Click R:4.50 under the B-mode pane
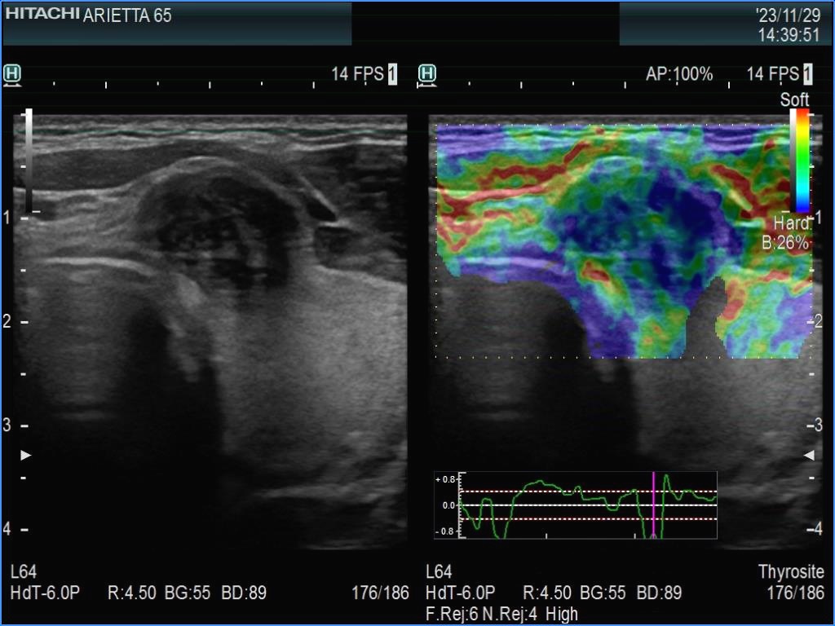 132,593
